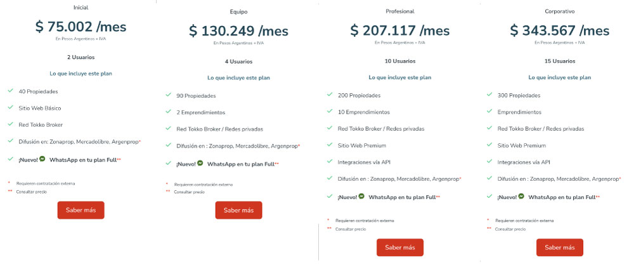
Task: Click checkmark beside Sitio Web Básico
Action: click(x=11, y=108)
